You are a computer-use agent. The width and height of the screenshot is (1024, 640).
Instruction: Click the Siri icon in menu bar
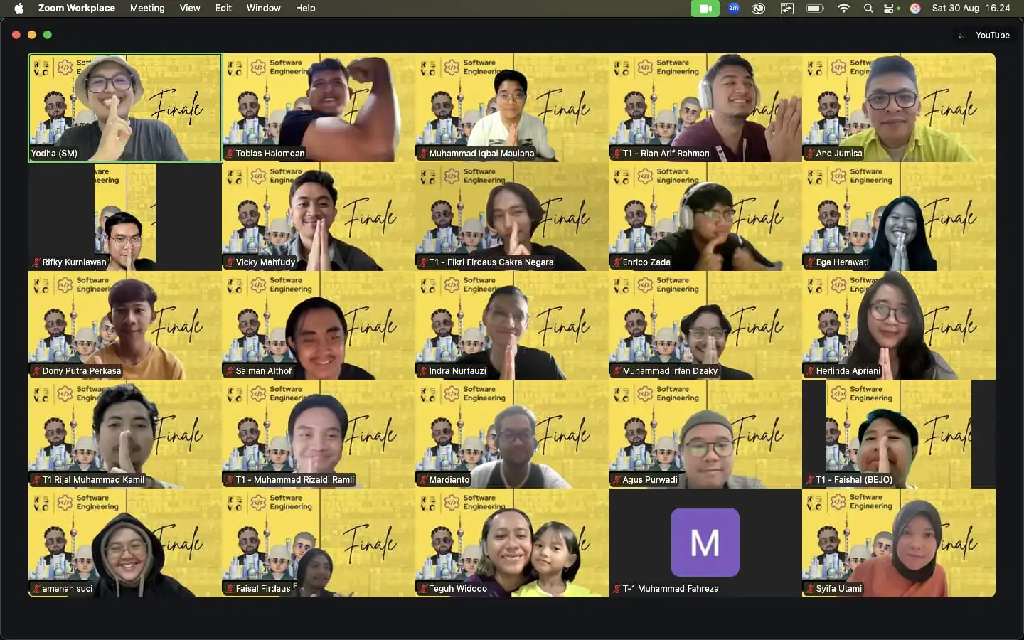point(915,9)
